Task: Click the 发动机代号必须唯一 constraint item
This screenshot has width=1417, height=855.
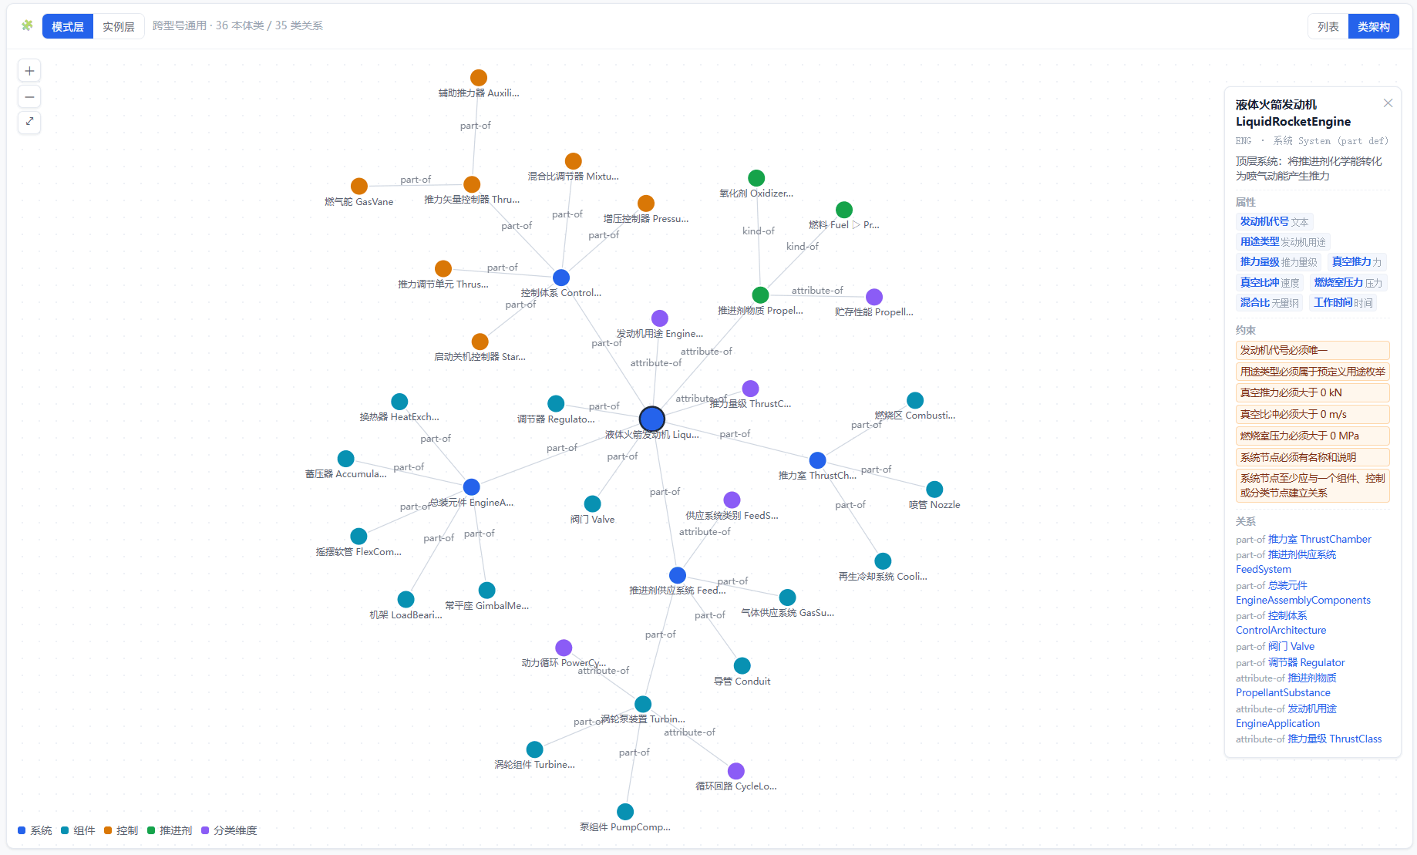Action: (1312, 350)
